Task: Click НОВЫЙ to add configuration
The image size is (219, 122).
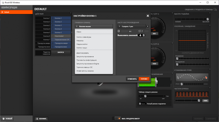Action: click(7, 119)
